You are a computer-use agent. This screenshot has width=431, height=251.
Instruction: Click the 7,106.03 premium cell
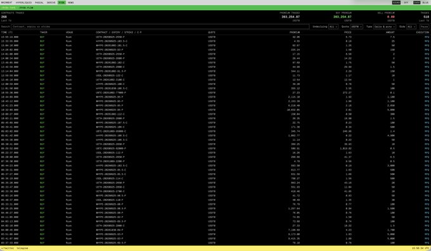(x=294, y=230)
